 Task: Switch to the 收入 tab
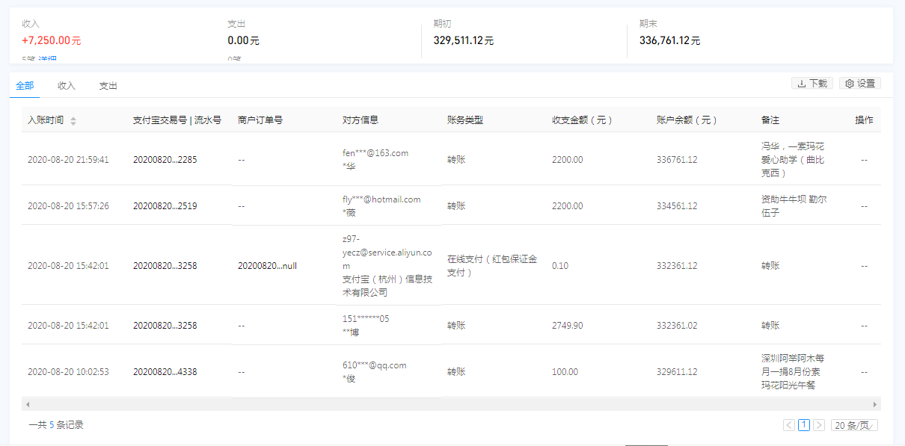point(67,86)
